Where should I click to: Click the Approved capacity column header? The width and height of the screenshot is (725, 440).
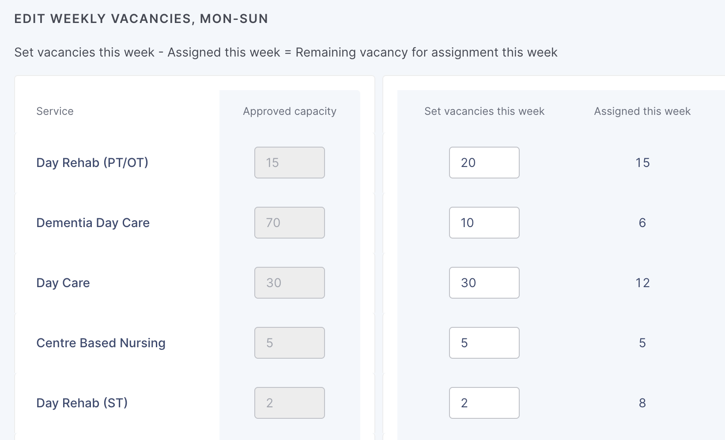[x=289, y=111]
